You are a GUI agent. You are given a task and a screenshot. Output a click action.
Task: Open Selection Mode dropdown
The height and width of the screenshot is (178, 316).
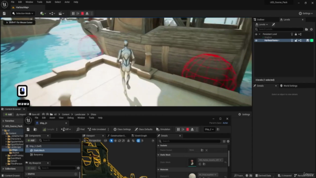pos(23,13)
